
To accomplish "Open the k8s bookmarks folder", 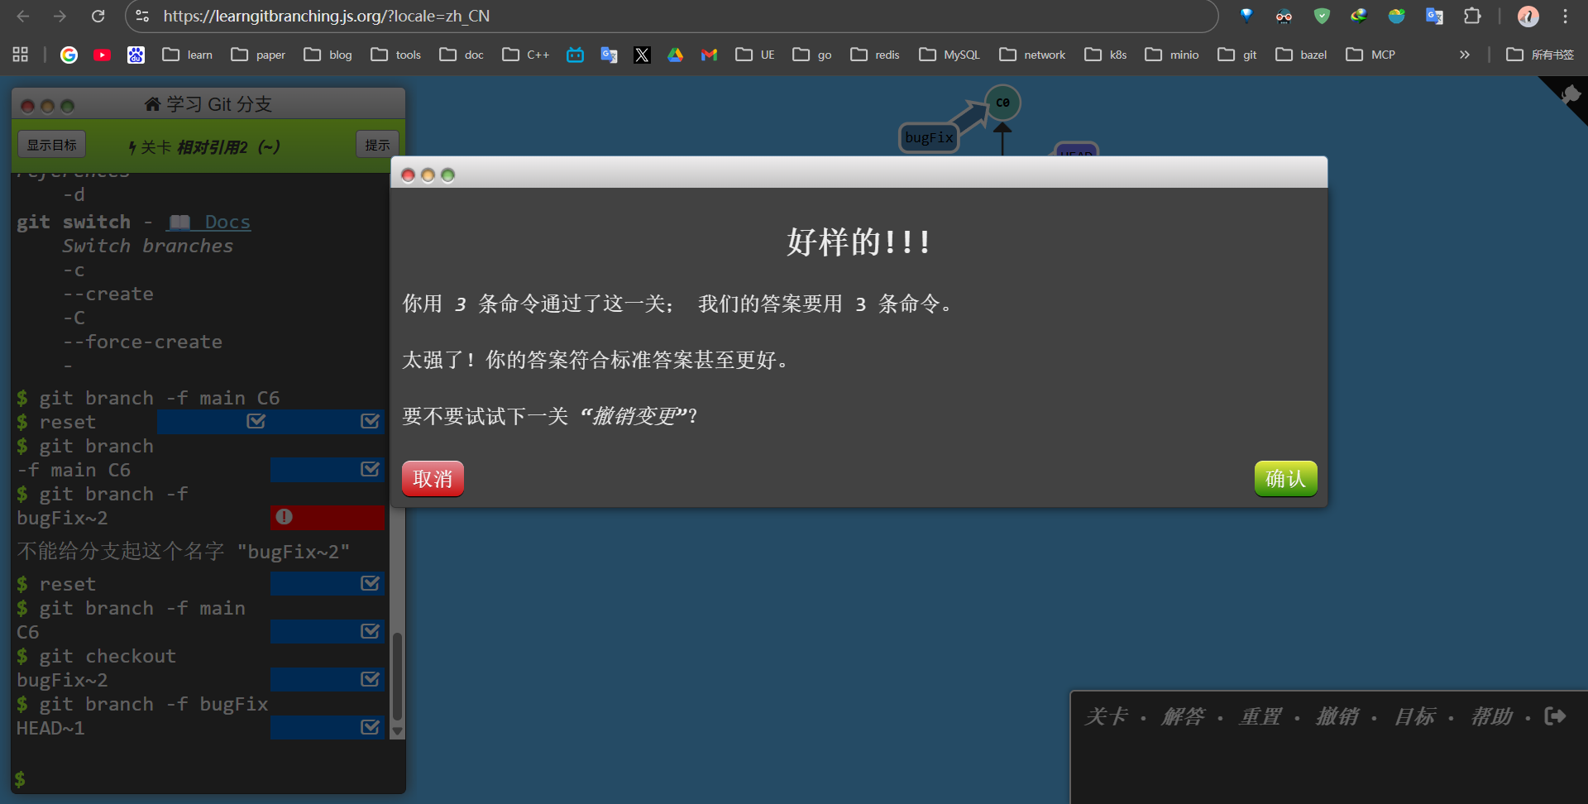I will pyautogui.click(x=1106, y=55).
